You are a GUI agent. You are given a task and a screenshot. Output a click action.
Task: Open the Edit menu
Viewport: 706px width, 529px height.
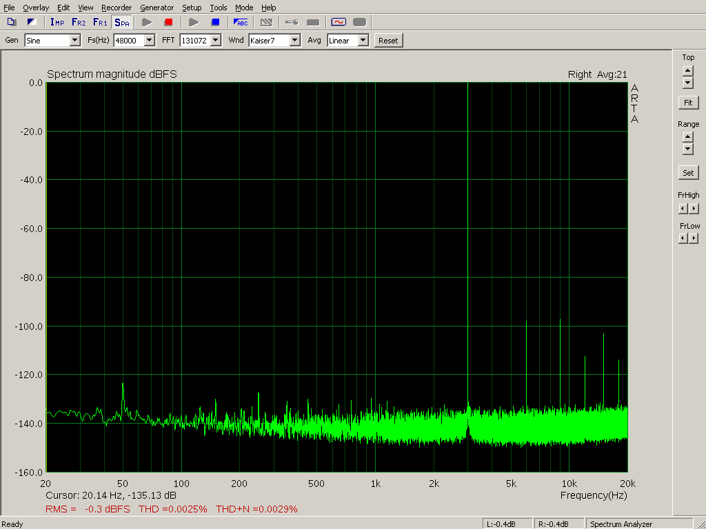pyautogui.click(x=63, y=8)
